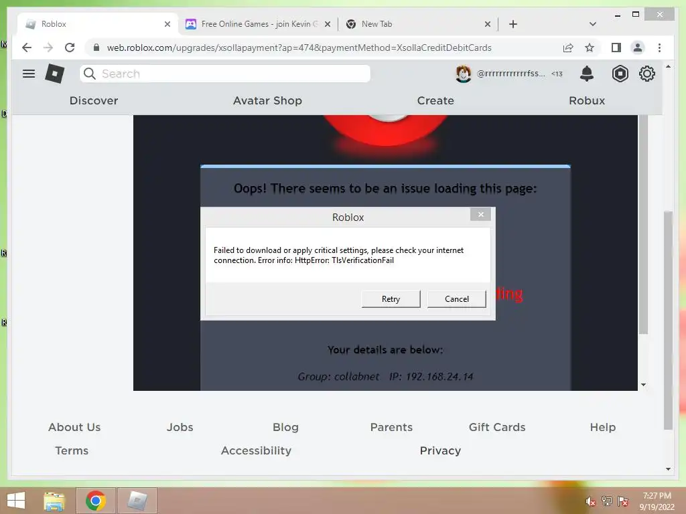Screen dimensions: 686x514
Task: Reload the current page
Action: click(70, 48)
